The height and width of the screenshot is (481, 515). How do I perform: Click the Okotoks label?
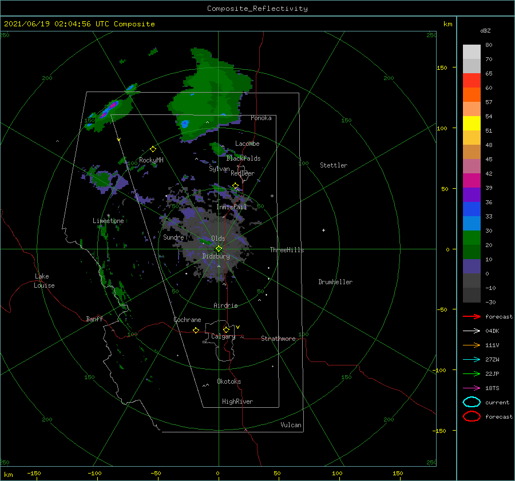click(x=229, y=381)
